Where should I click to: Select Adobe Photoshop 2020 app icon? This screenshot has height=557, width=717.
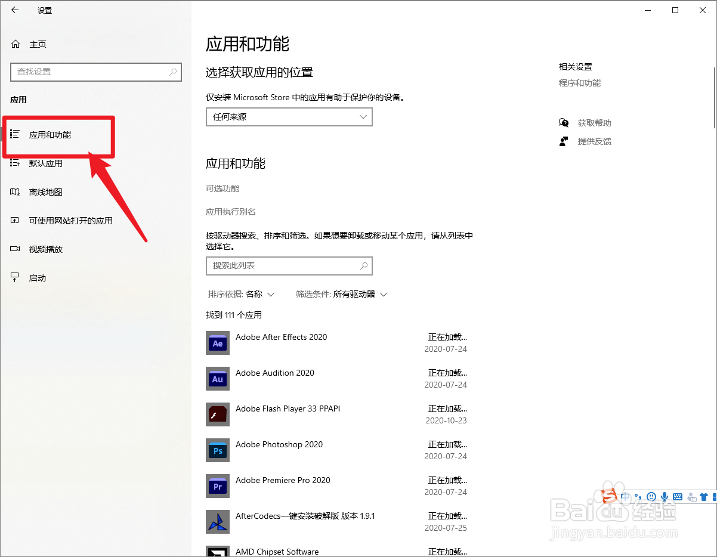point(217,450)
